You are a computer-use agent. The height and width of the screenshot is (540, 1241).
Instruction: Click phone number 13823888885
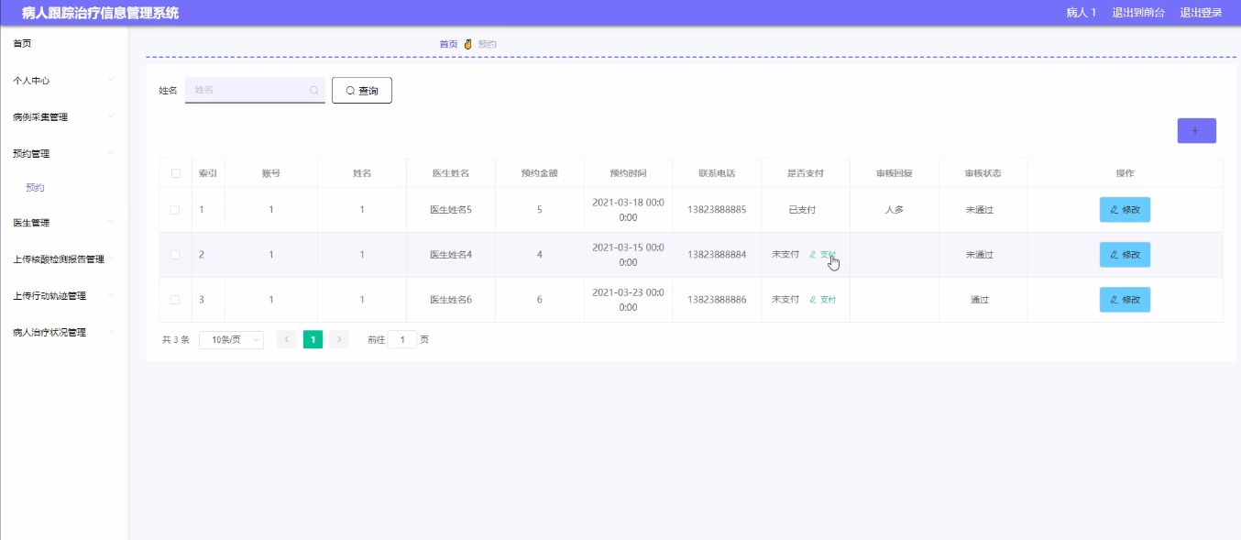click(x=717, y=210)
